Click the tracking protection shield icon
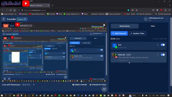 19,10
